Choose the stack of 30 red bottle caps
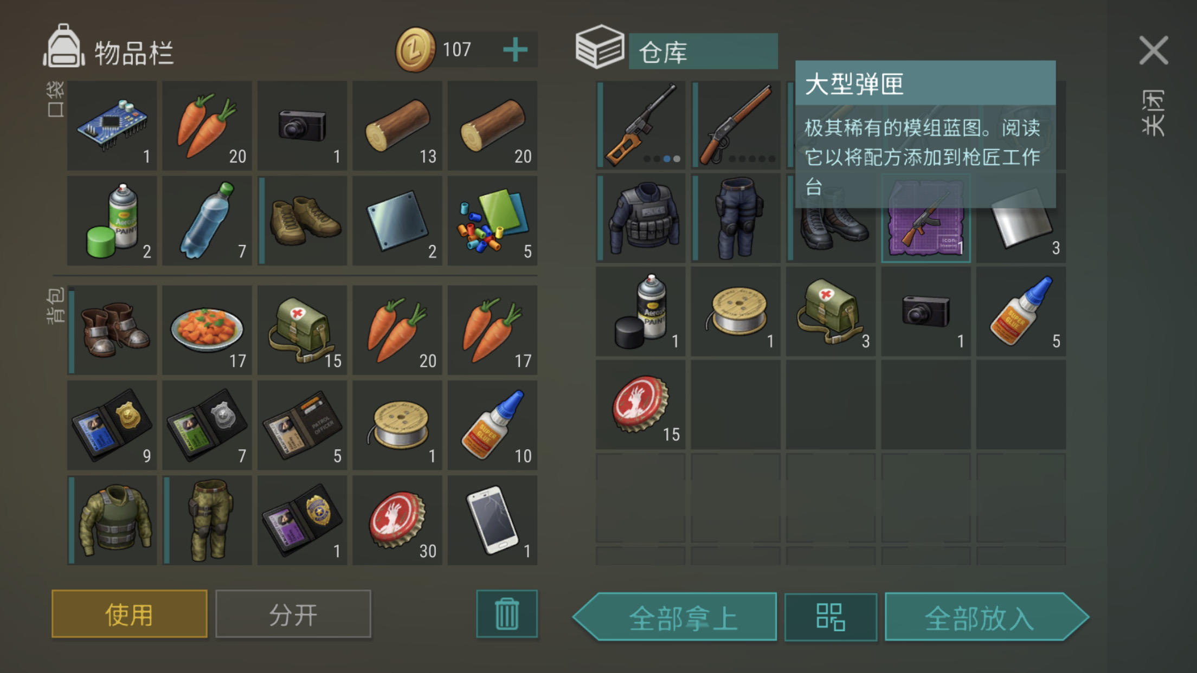1197x673 pixels. pyautogui.click(x=397, y=520)
